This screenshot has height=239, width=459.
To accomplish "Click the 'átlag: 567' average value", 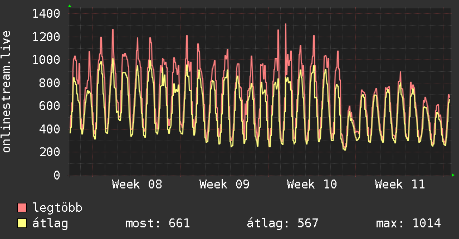I will pos(282,223).
